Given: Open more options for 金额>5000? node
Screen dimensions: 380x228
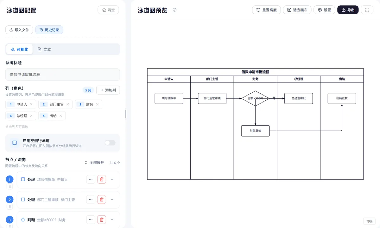Looking at the screenshot, I should (91, 219).
